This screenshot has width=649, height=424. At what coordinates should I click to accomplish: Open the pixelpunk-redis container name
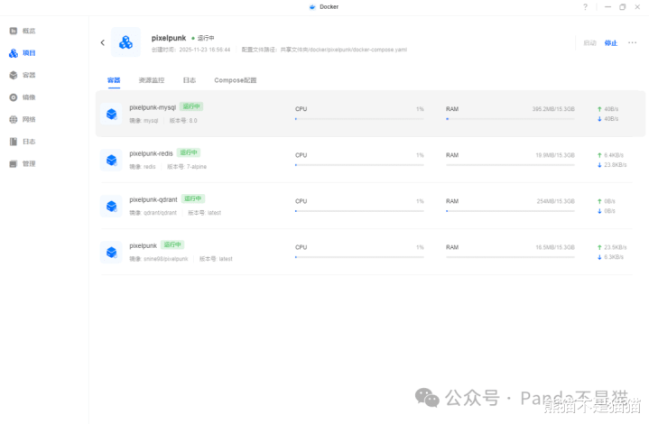[x=151, y=153]
